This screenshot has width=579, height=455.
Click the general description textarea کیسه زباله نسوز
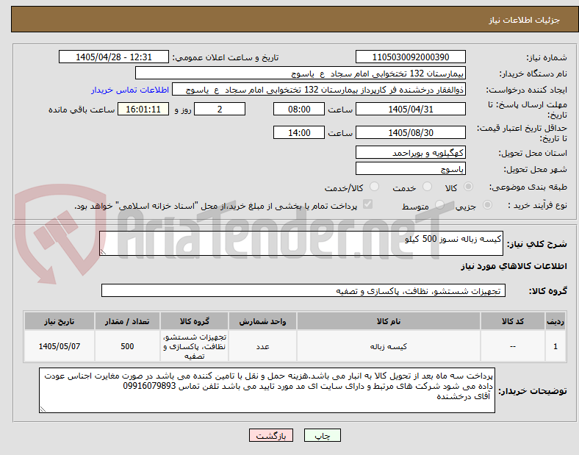point(301,243)
